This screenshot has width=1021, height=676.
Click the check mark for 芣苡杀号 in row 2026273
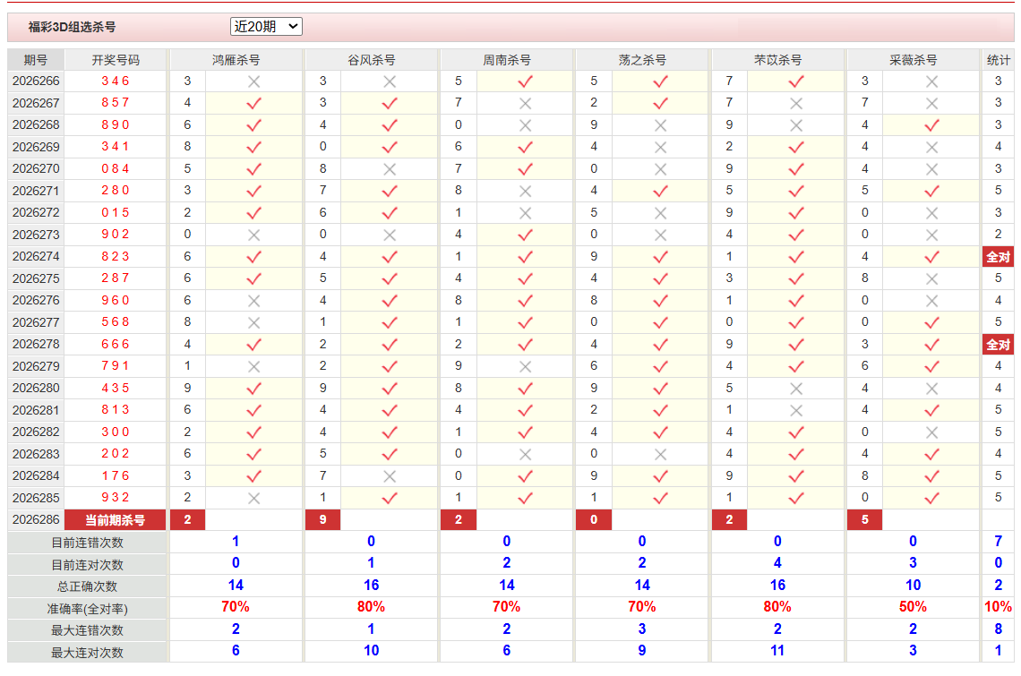click(x=795, y=235)
